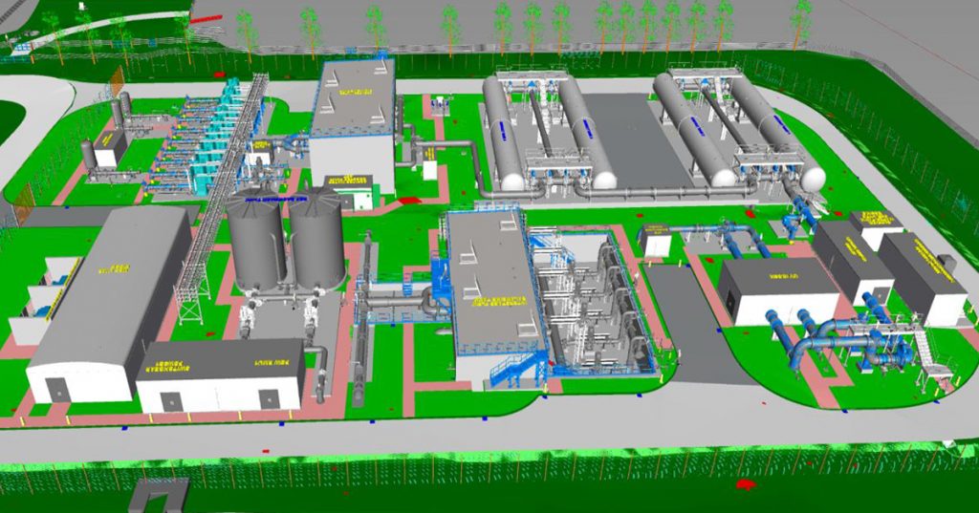Select the red marker on bottom-right grass
979x513 pixels.
[746, 484]
